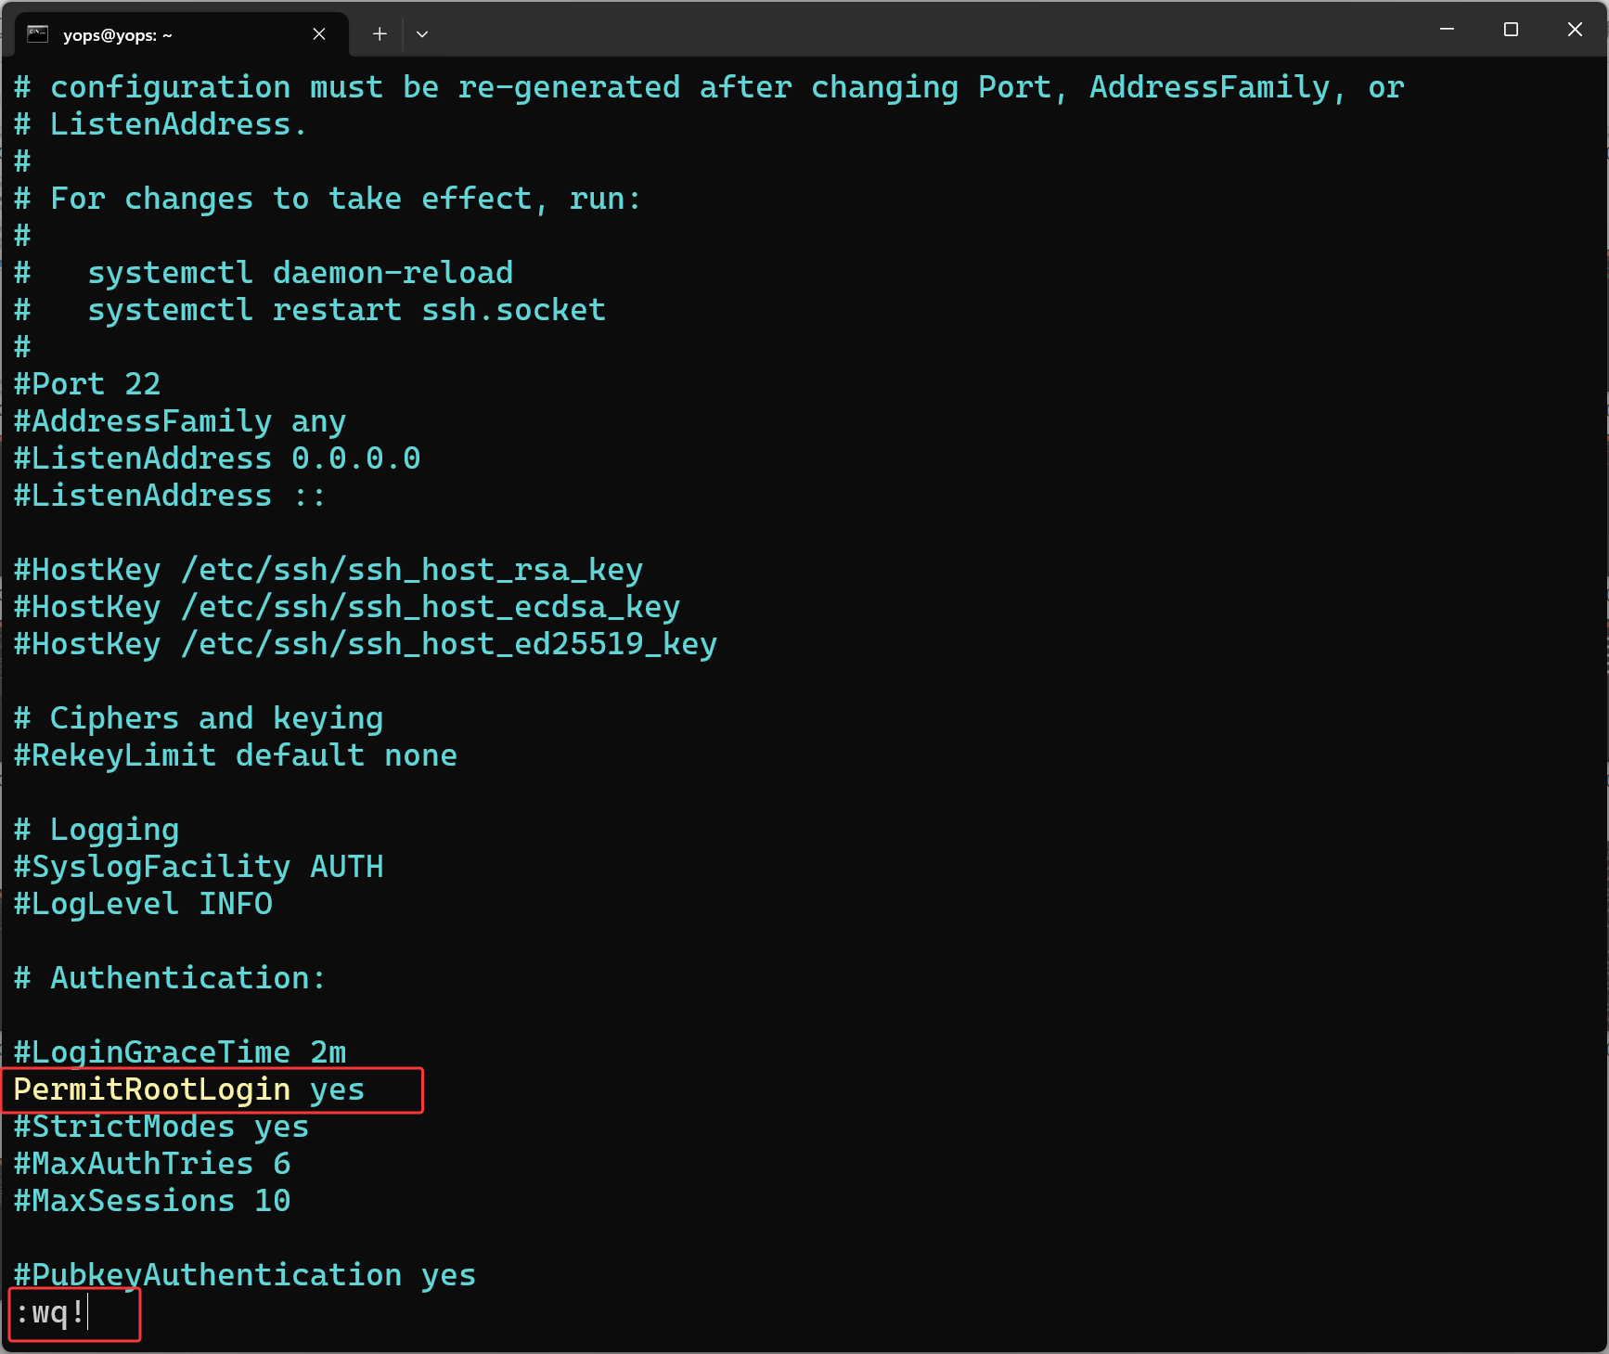Click the terminal icon in the tab
Image resolution: width=1609 pixels, height=1354 pixels.
tap(37, 34)
